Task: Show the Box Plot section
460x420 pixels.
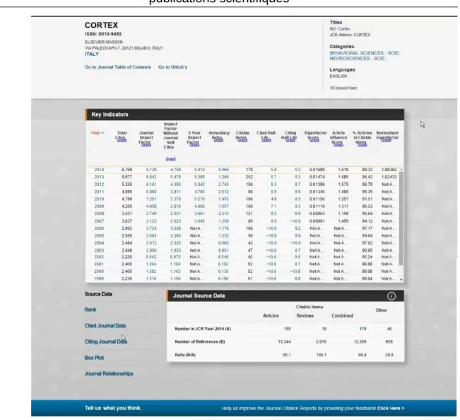Action: [94, 358]
